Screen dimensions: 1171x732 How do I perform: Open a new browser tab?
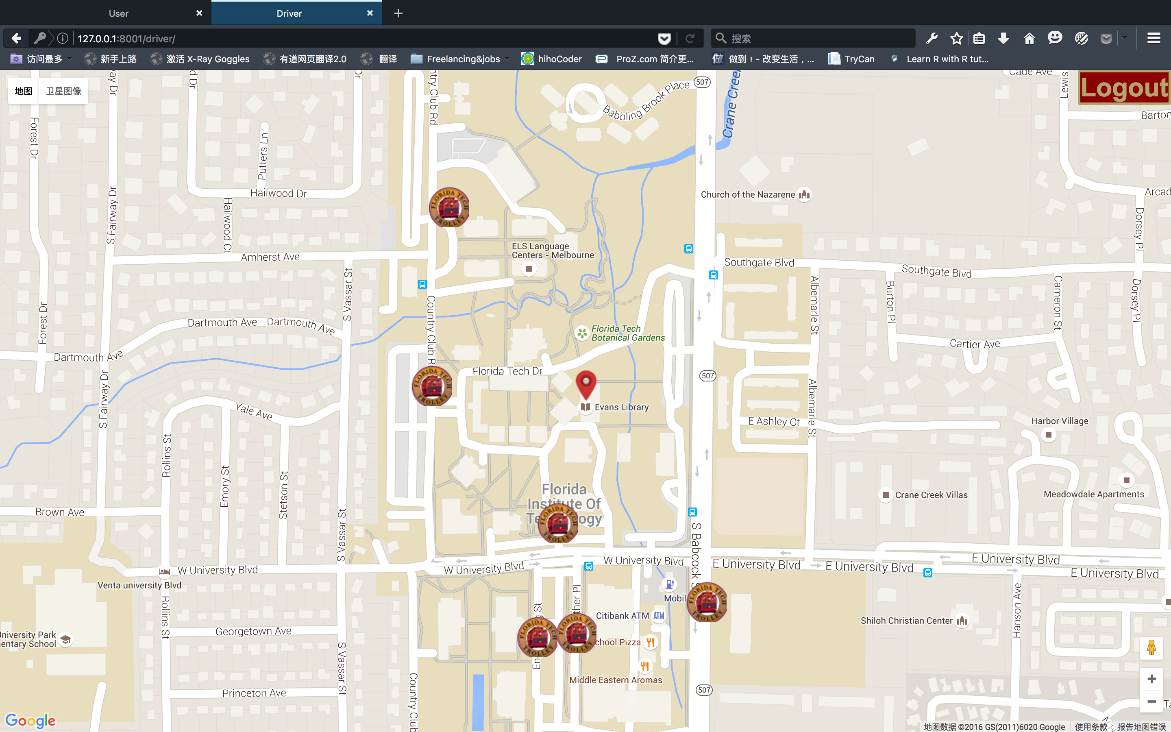398,13
